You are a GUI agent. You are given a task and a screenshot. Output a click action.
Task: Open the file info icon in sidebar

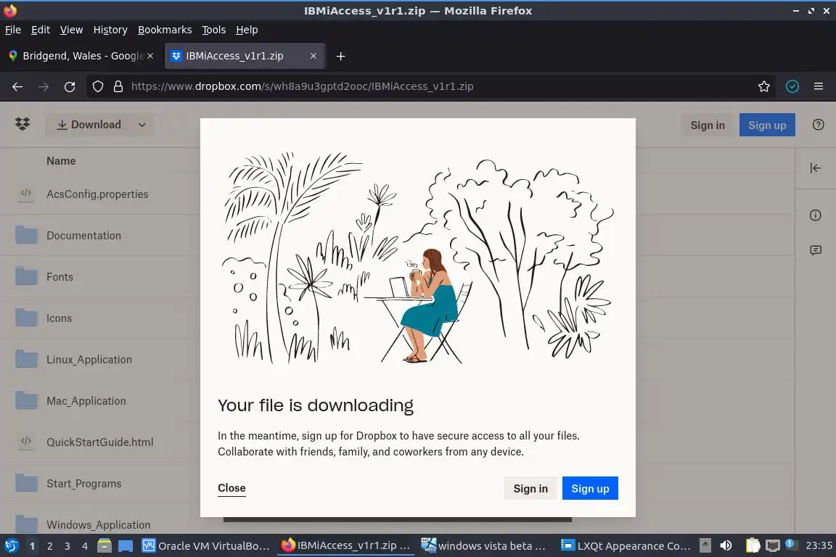pos(815,215)
